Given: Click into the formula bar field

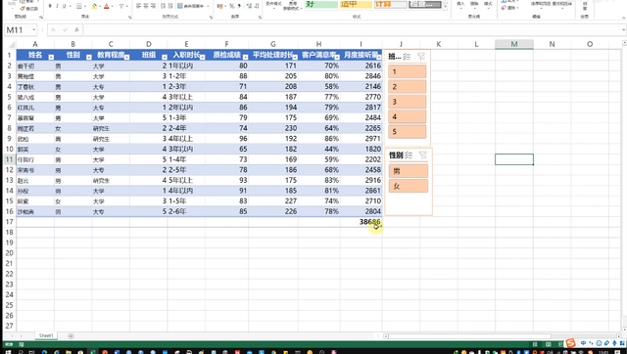Looking at the screenshot, I should point(352,30).
